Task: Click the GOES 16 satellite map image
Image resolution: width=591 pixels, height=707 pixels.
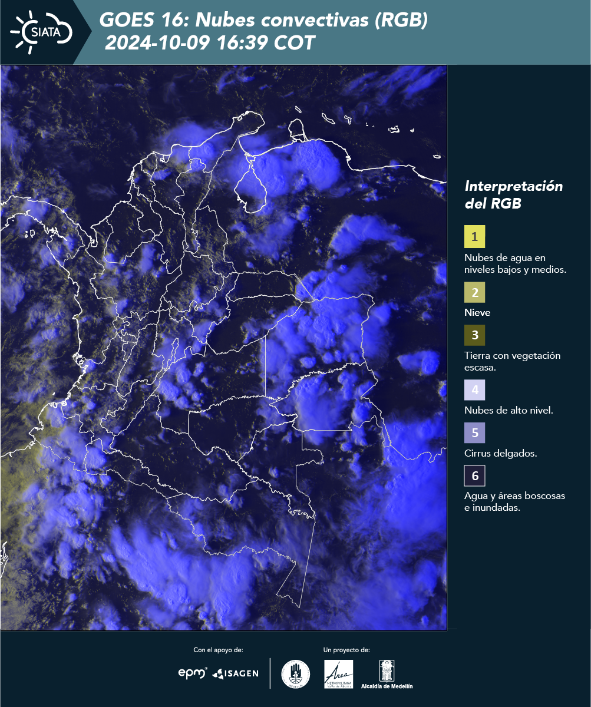Action: point(224,348)
